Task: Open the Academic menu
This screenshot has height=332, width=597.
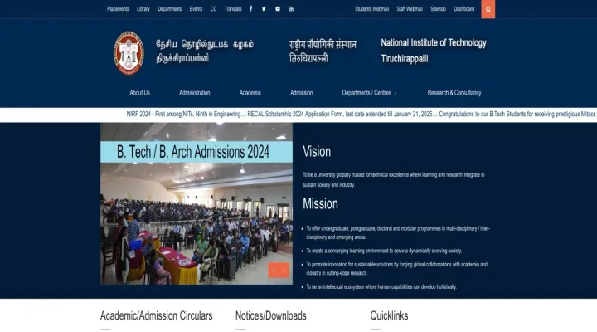Action: 250,93
